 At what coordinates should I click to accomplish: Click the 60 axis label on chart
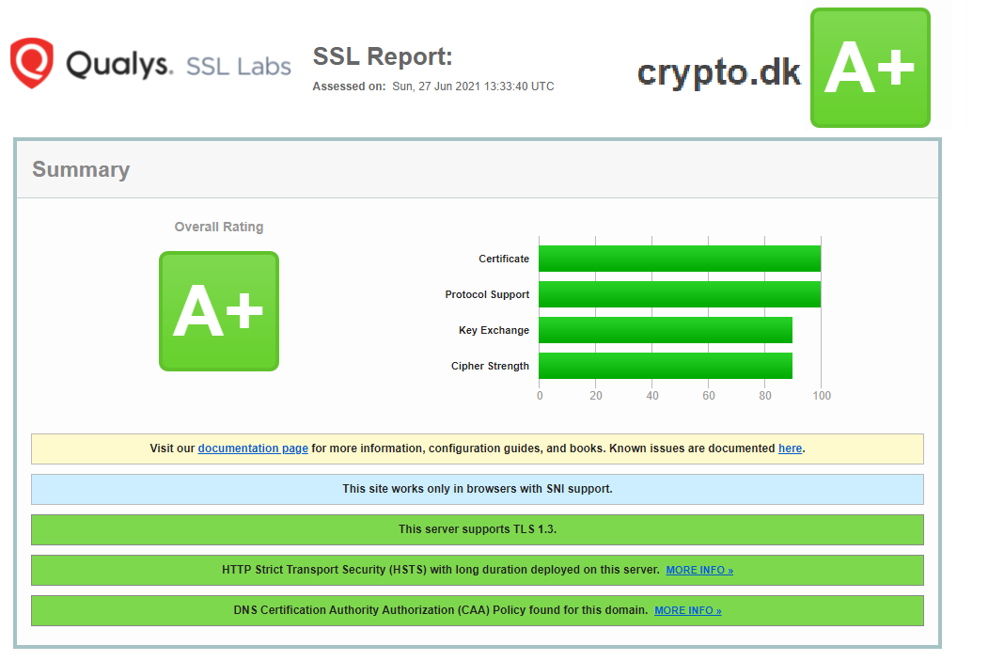click(x=709, y=396)
